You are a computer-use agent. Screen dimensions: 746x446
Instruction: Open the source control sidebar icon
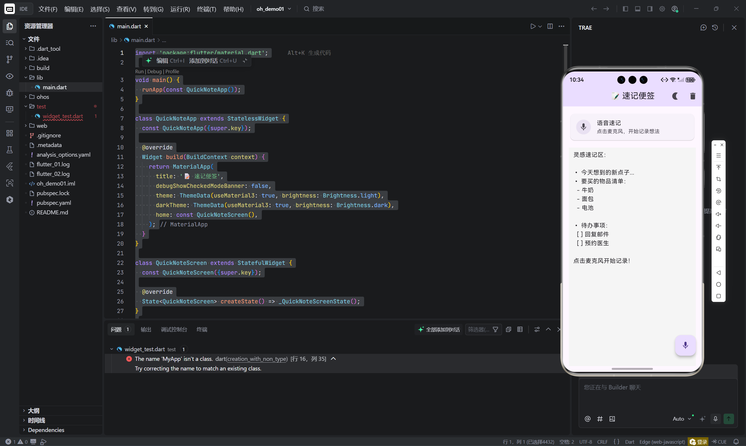[10, 59]
